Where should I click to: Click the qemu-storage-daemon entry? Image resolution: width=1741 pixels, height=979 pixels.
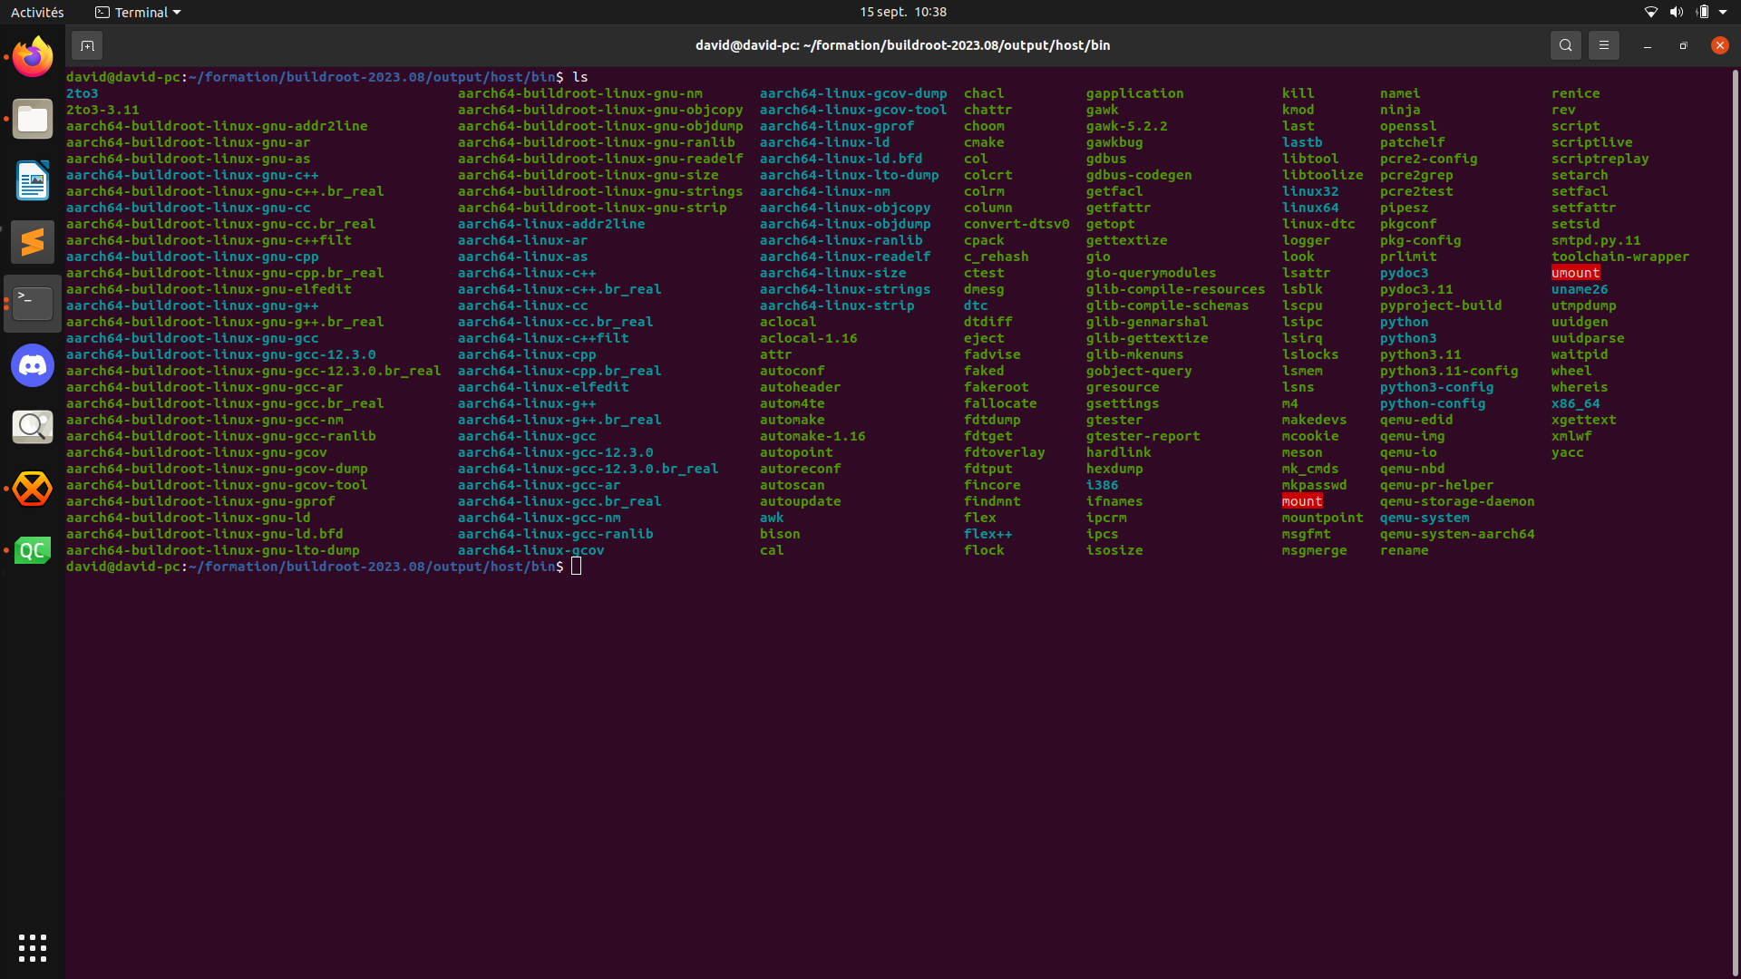[1457, 501]
